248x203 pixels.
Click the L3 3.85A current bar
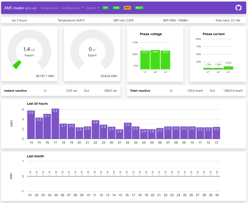pyautogui.click(x=228, y=68)
